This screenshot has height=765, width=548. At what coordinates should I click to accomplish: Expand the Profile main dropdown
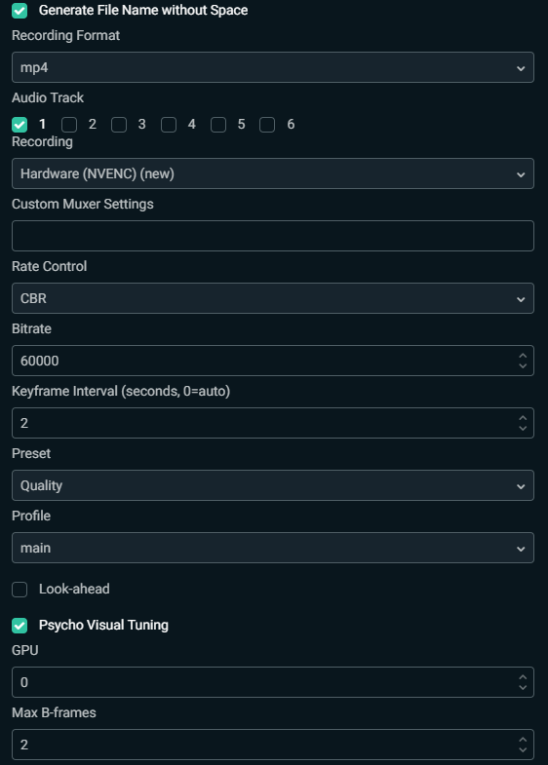(x=273, y=548)
